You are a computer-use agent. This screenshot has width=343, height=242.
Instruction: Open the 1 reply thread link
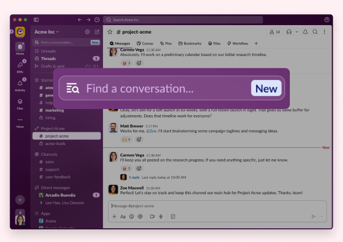tap(134, 178)
